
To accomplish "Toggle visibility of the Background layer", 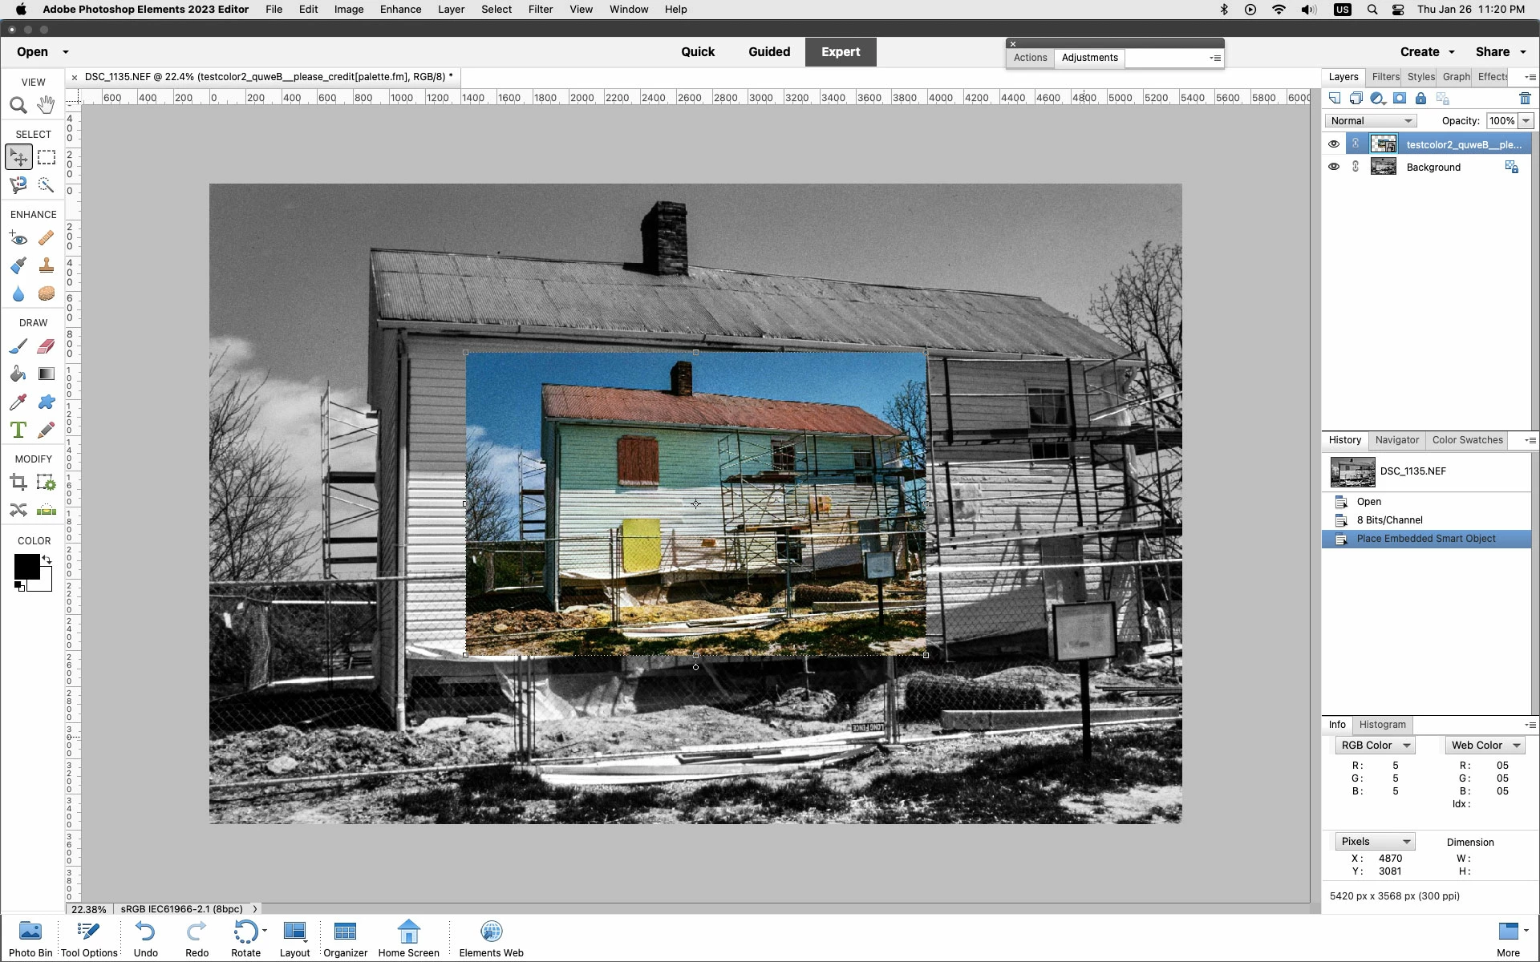I will coord(1333,167).
